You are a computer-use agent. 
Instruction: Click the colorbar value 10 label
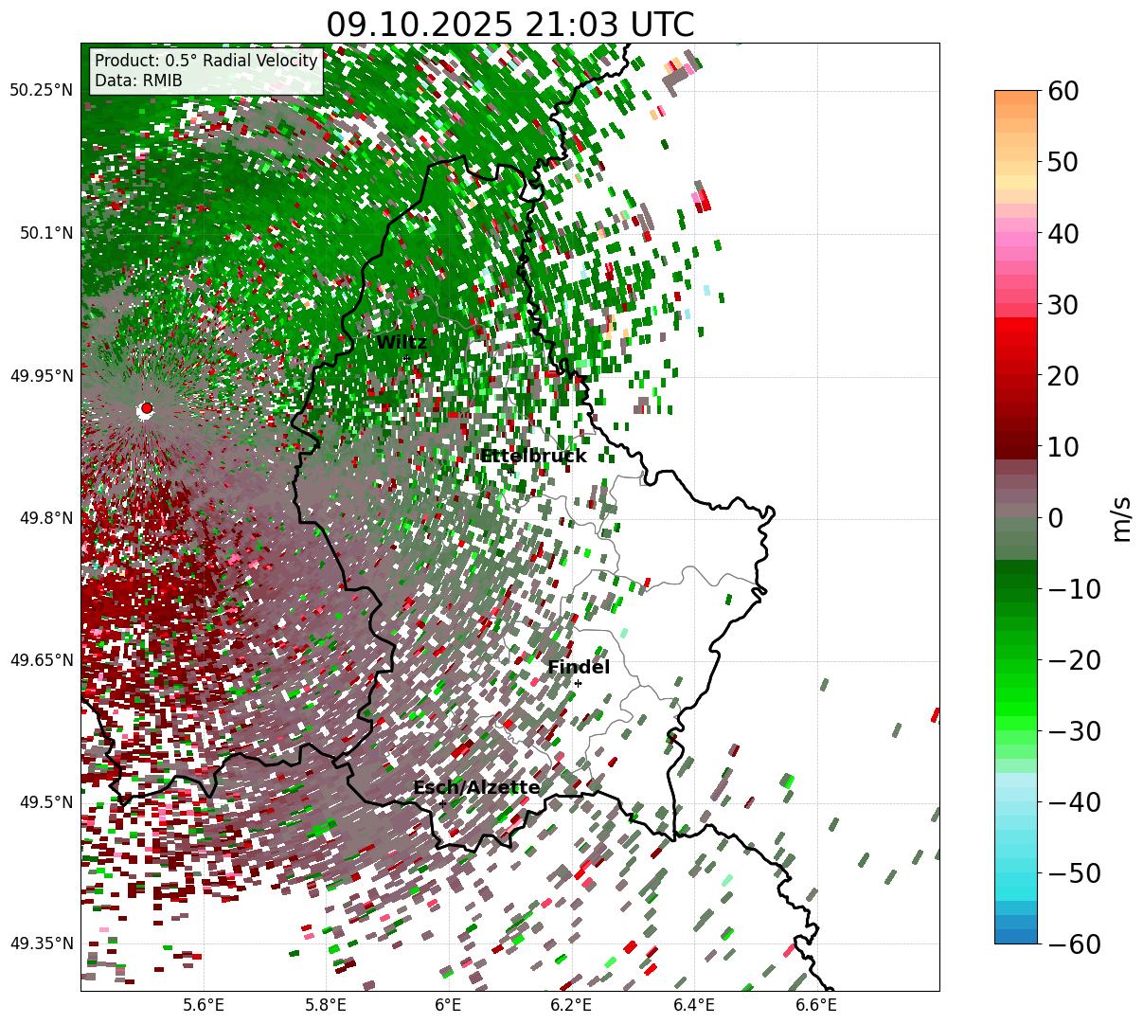coord(1061,446)
